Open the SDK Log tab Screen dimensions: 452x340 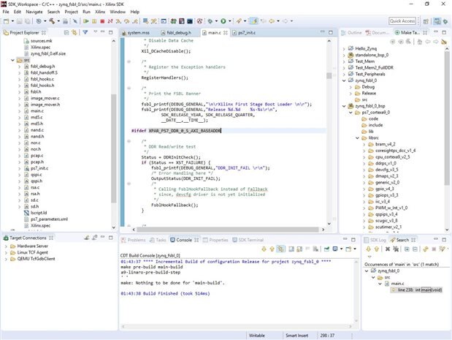click(x=378, y=239)
